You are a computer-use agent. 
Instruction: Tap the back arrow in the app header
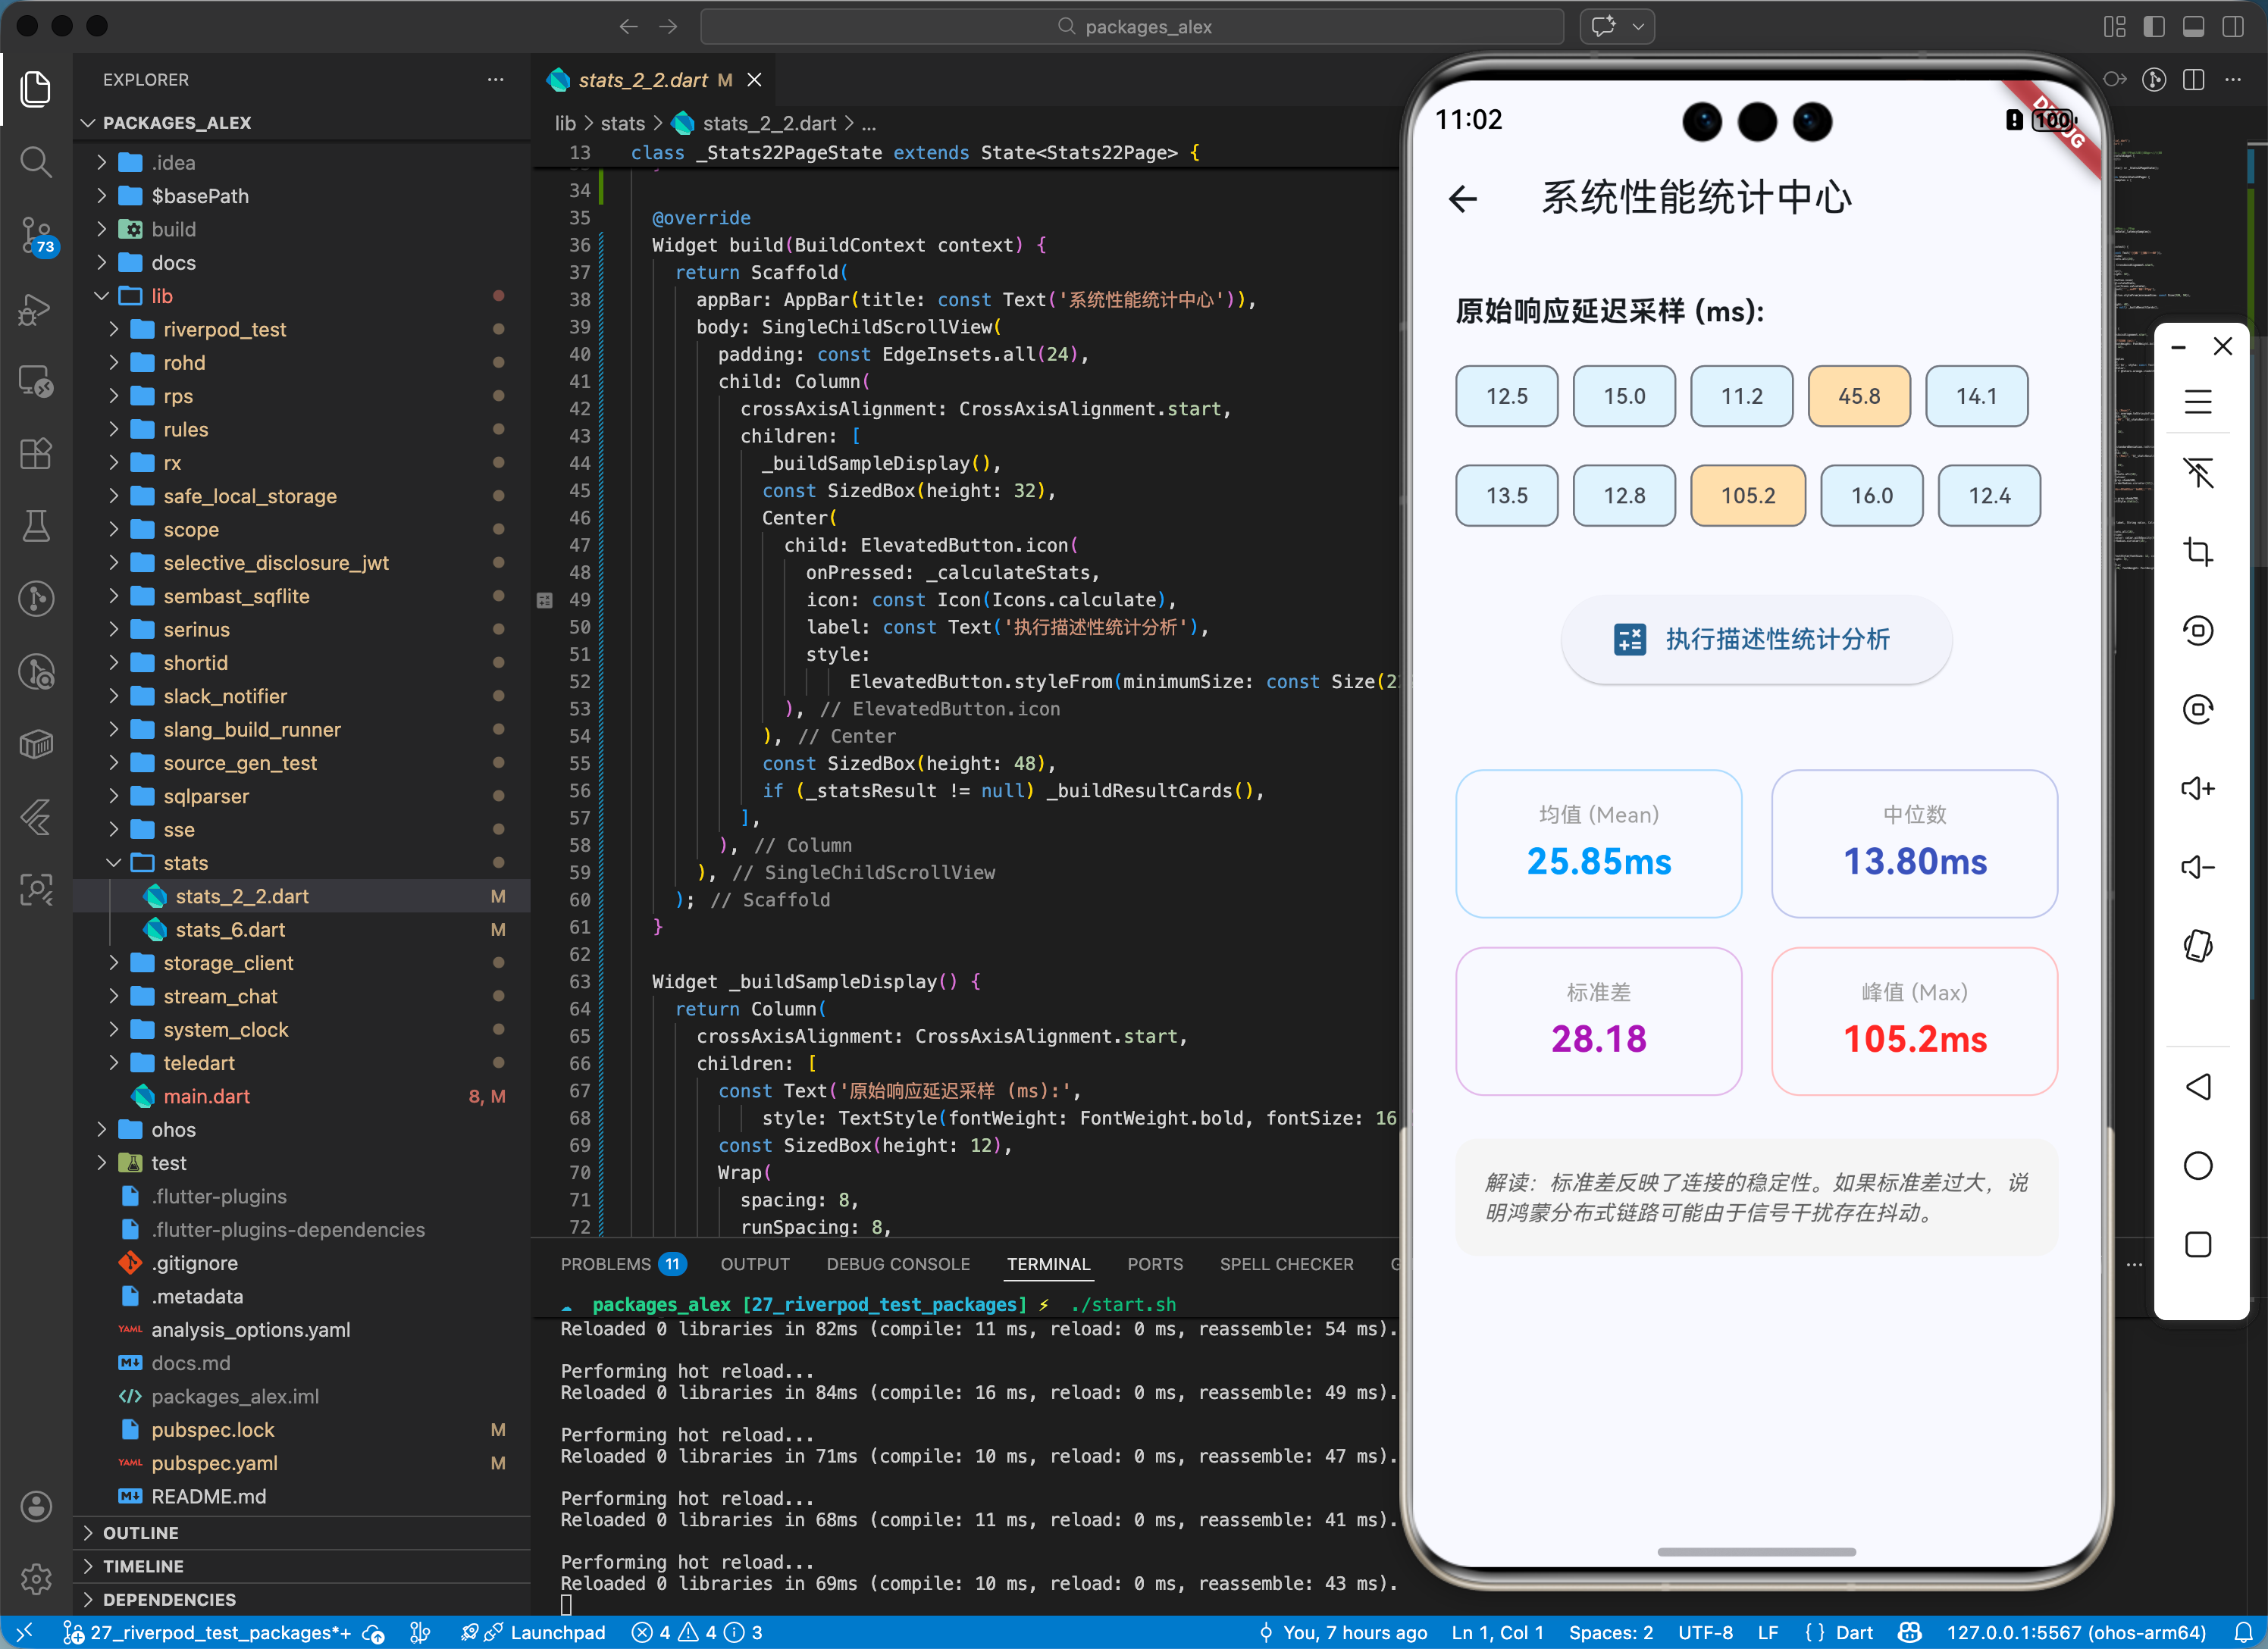[1462, 199]
